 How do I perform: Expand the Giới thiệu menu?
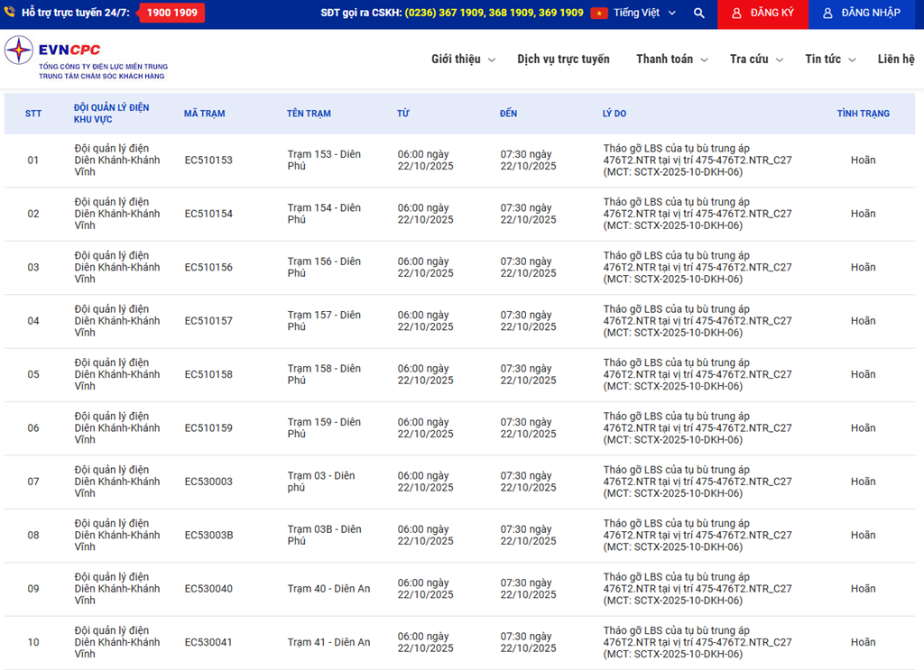click(x=463, y=60)
